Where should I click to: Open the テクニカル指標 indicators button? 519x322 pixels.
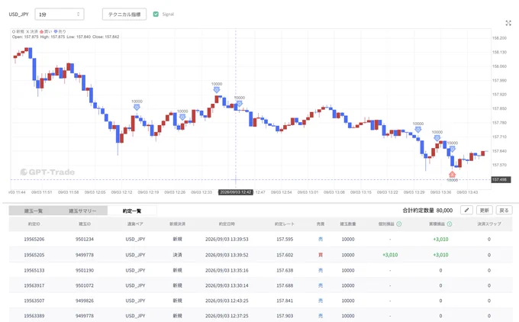point(124,14)
